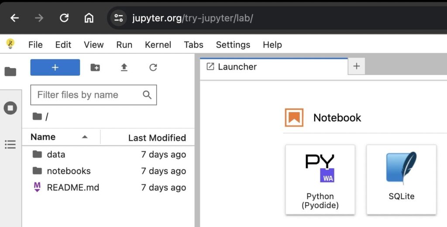The width and height of the screenshot is (447, 227).
Task: Select the notebooks folder row
Action: [x=108, y=171]
